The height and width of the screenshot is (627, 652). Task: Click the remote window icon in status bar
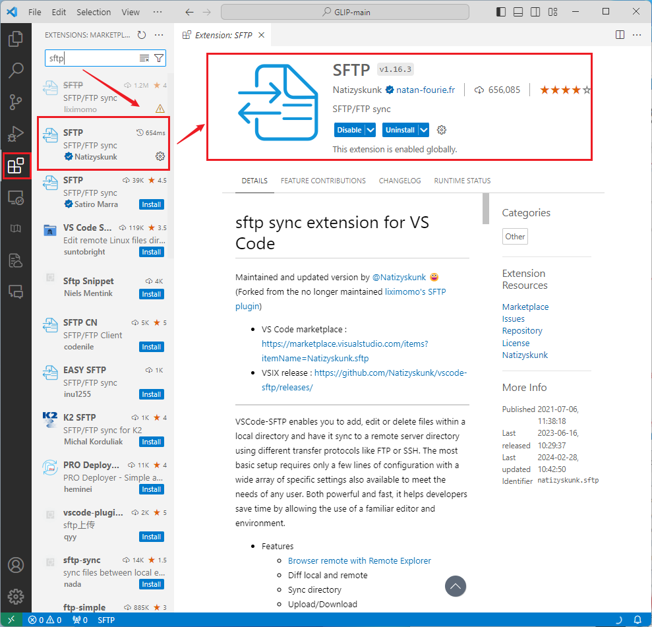[11, 620]
